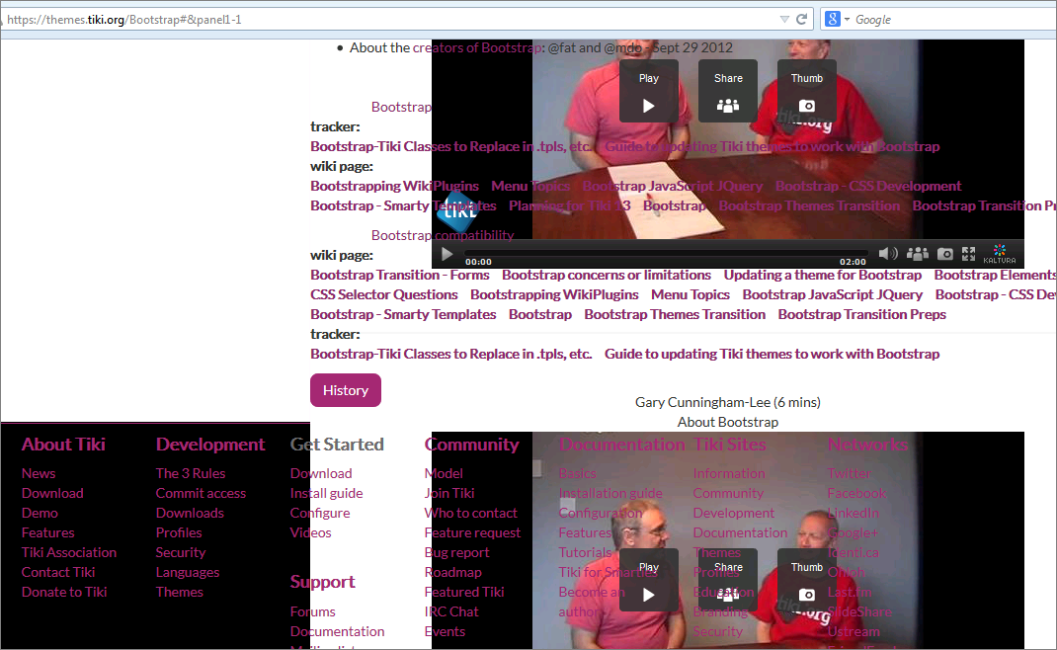Click the History button
This screenshot has width=1057, height=650.
tap(346, 390)
